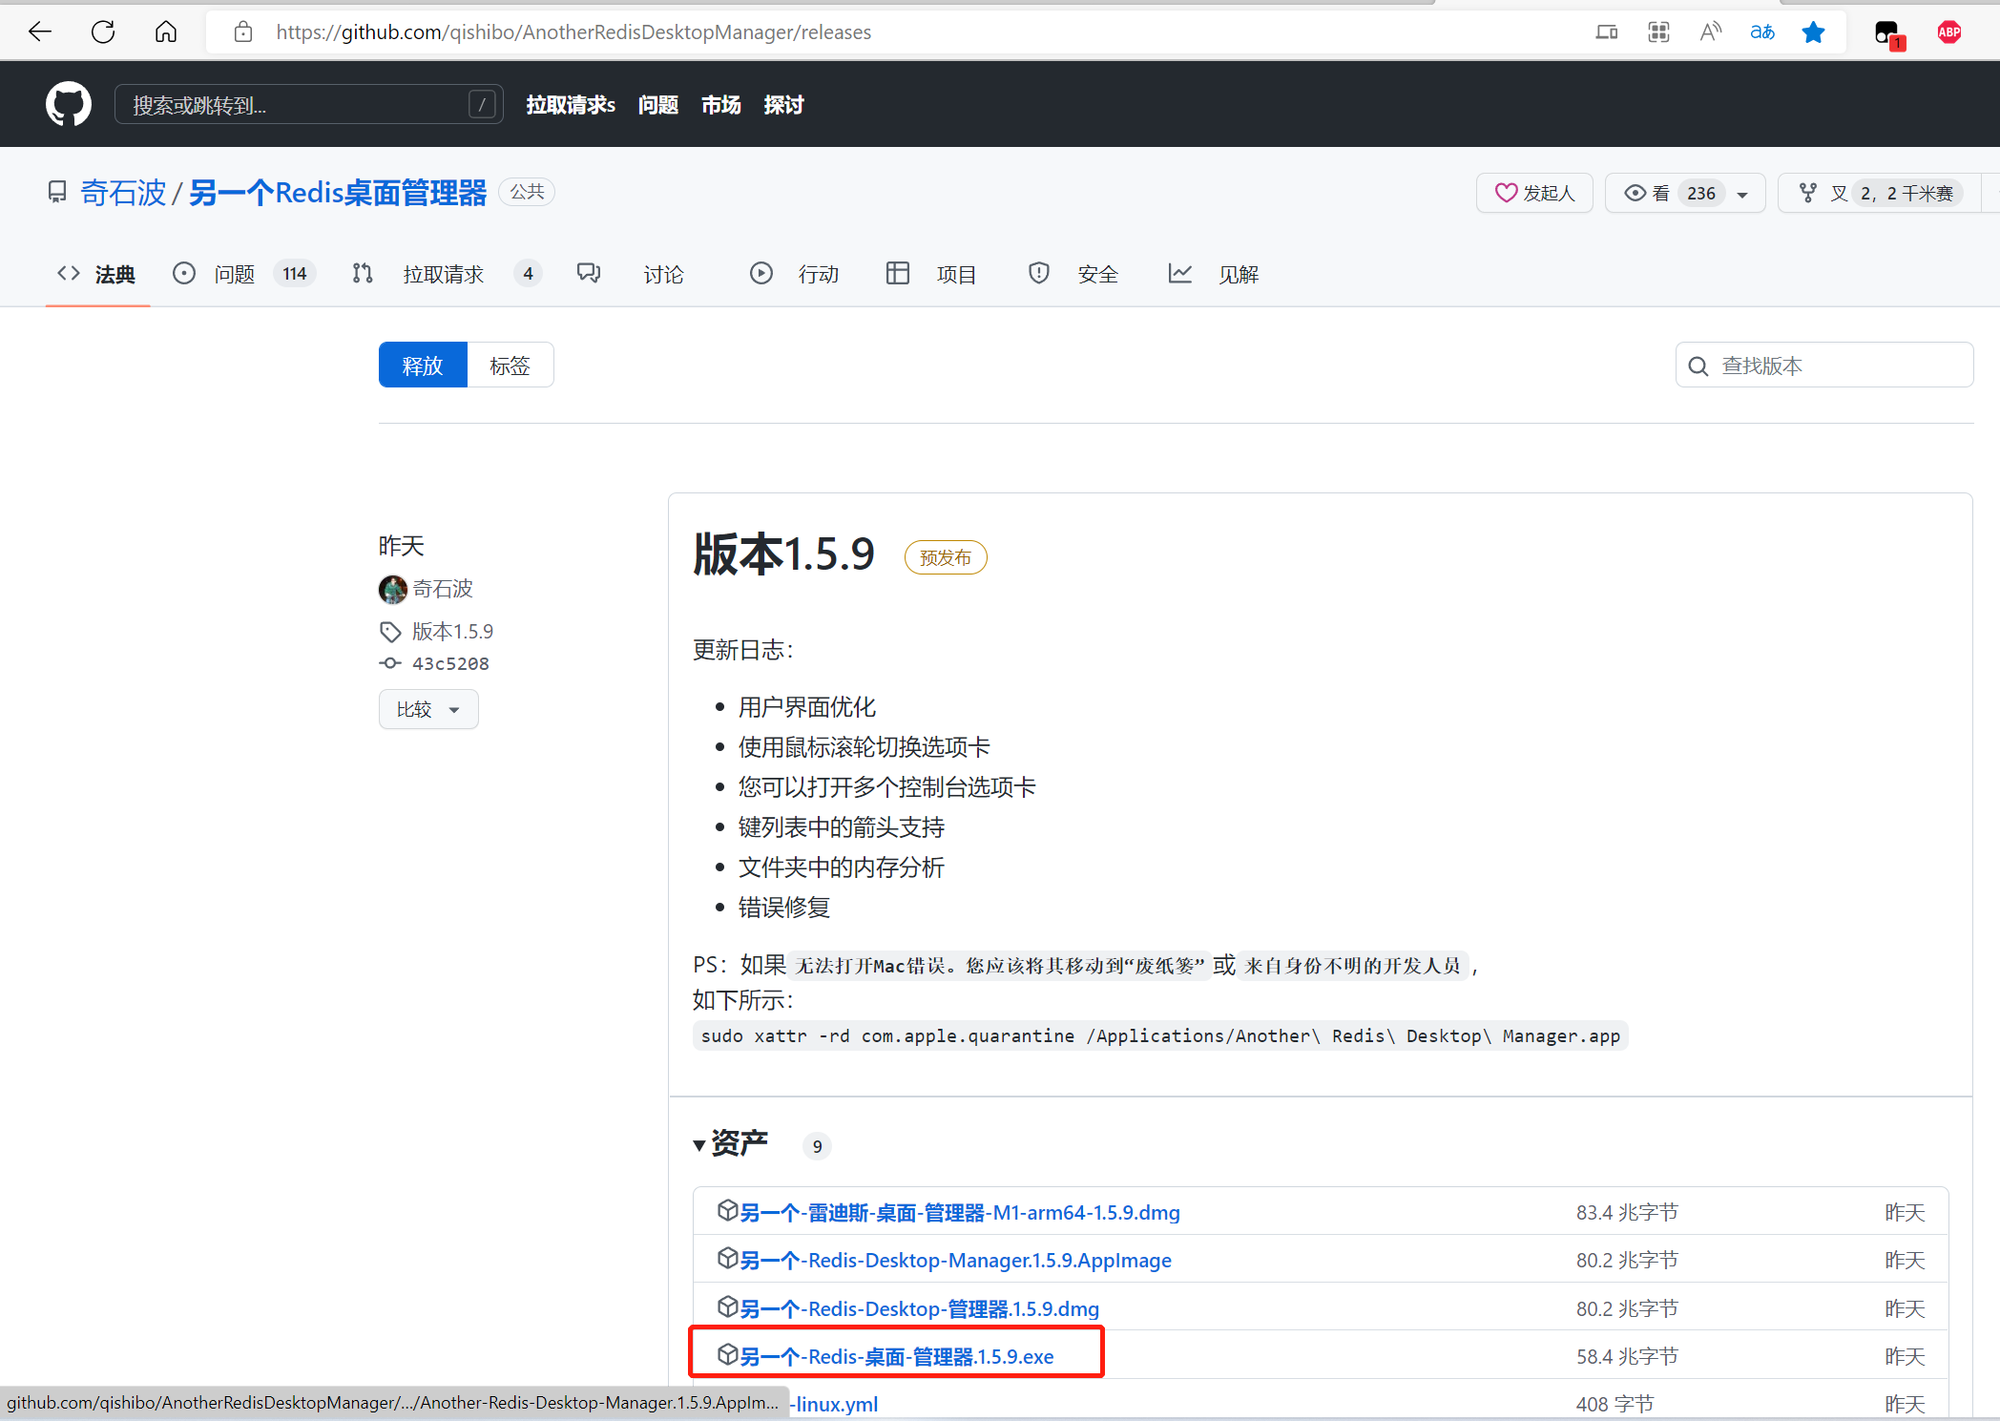Click the 奇石波 author avatar
This screenshot has height=1421, width=2000.
coord(392,589)
